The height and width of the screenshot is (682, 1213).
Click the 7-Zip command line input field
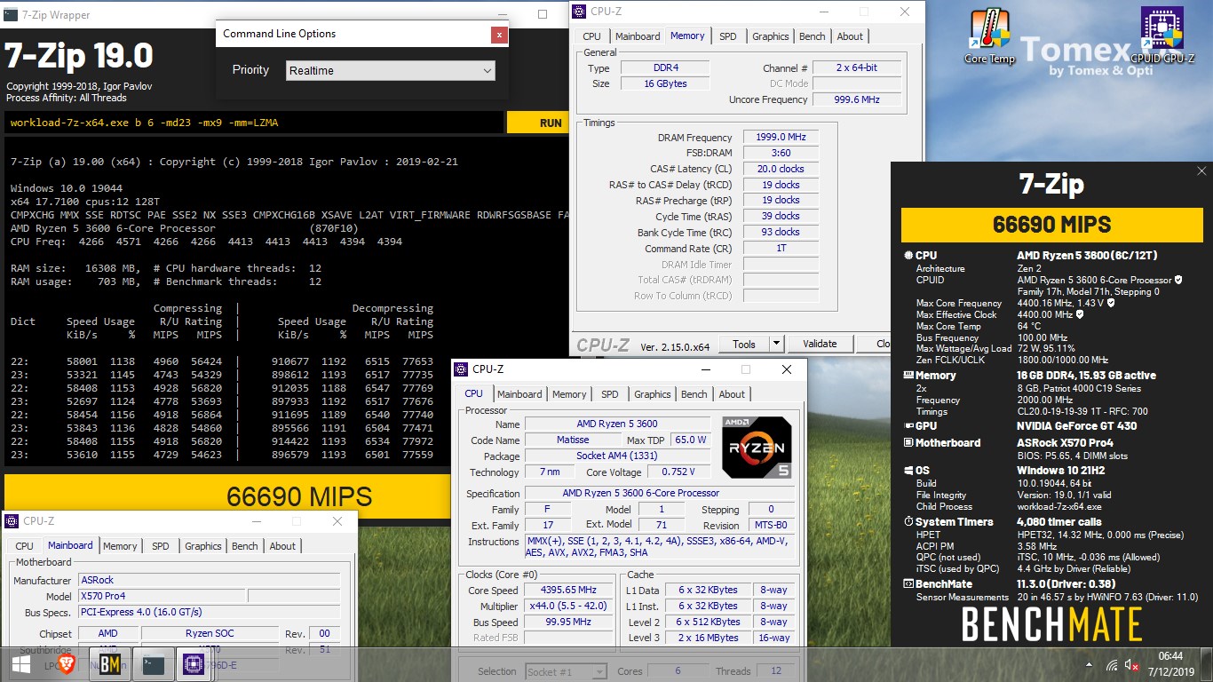(x=254, y=123)
